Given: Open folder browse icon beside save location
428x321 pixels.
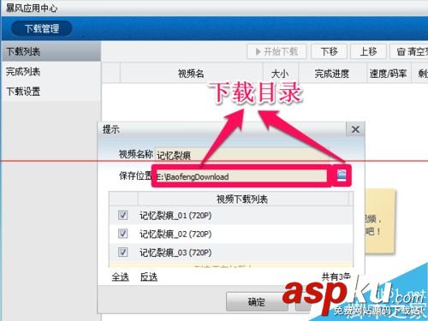Looking at the screenshot, I should click(x=342, y=175).
